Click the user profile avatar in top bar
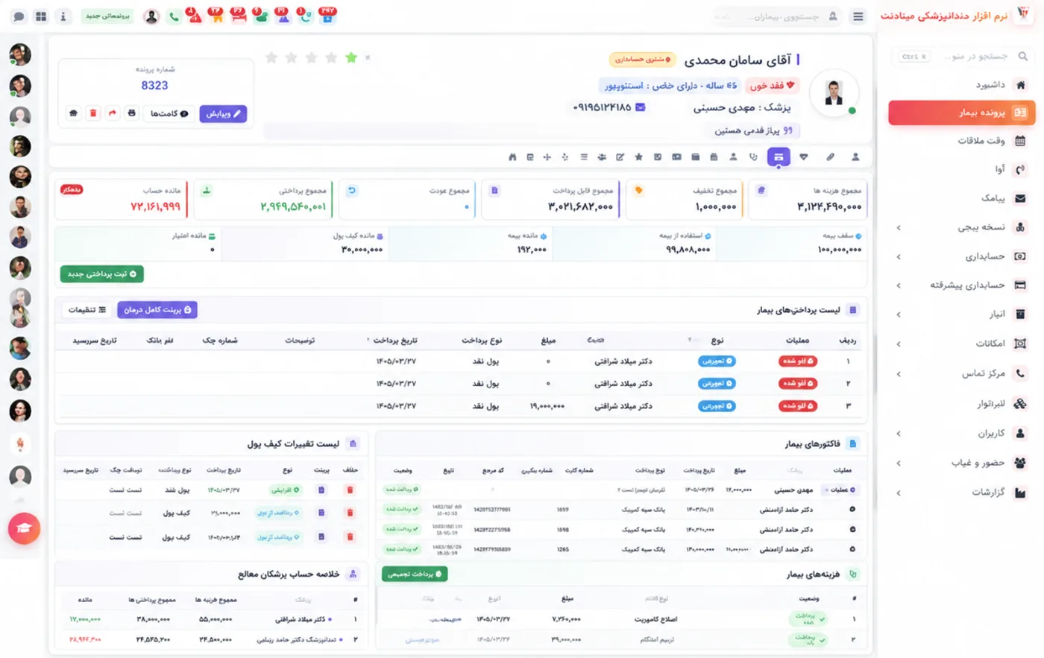The width and height of the screenshot is (1044, 658). point(151,16)
